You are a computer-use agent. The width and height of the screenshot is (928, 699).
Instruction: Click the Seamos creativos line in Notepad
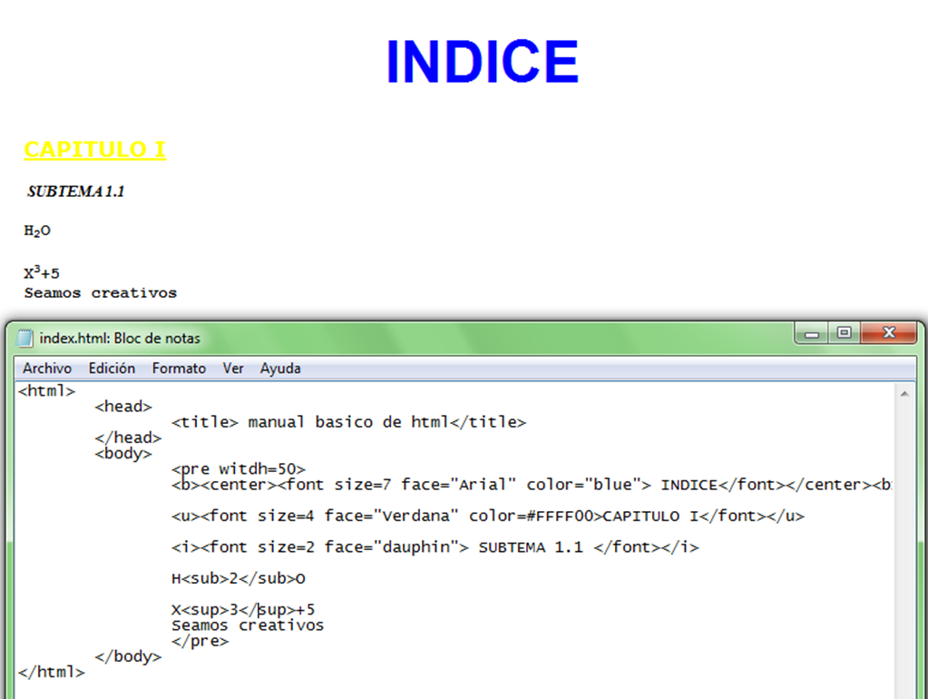point(248,625)
